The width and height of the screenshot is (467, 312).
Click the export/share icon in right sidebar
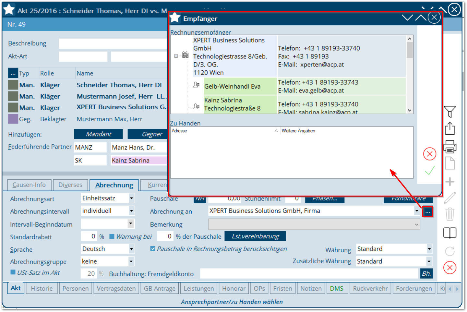[450, 128]
